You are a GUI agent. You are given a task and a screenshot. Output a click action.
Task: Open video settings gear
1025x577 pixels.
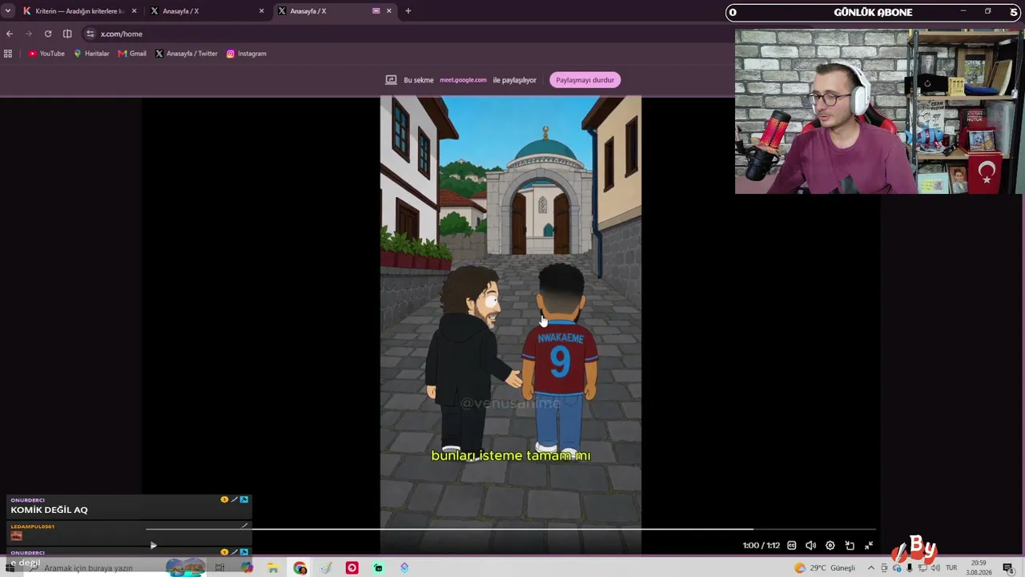click(830, 546)
